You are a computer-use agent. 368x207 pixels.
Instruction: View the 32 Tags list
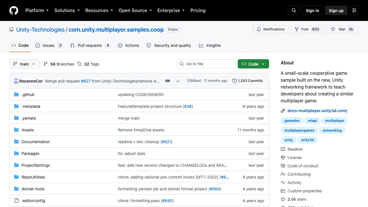(88, 64)
